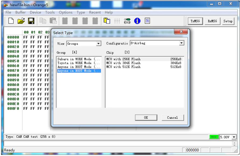Click column header 02 in hex view
Viewport: 240px width, 156px height.
[x=40, y=32]
